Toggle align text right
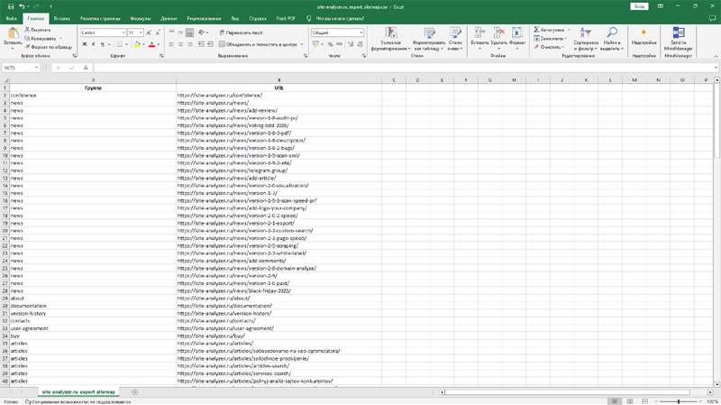The image size is (721, 405). (x=189, y=44)
